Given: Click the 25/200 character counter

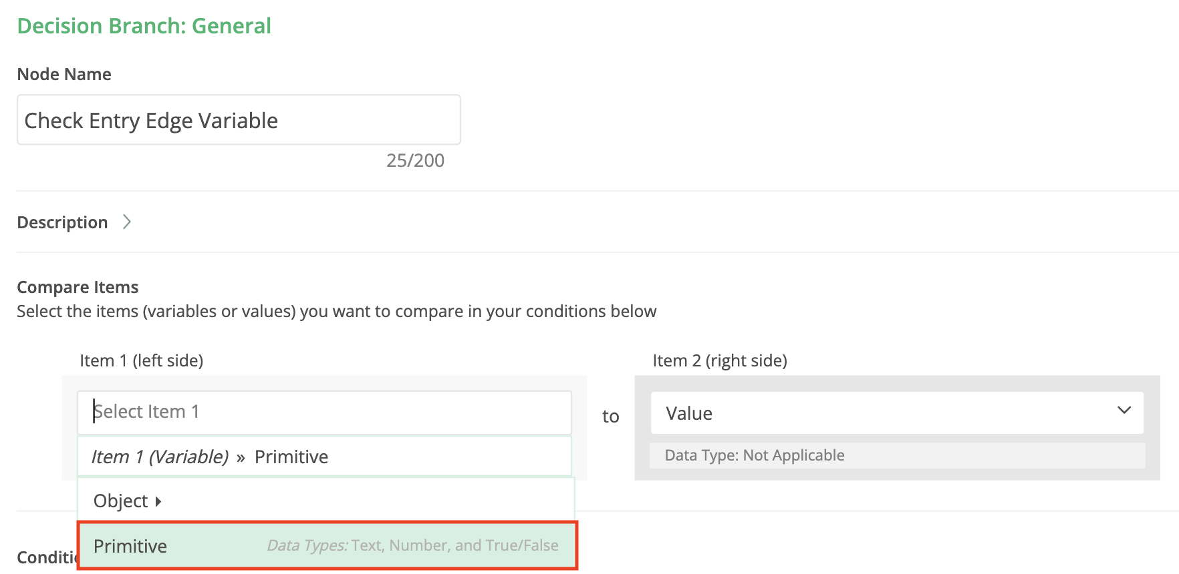Looking at the screenshot, I should (415, 161).
